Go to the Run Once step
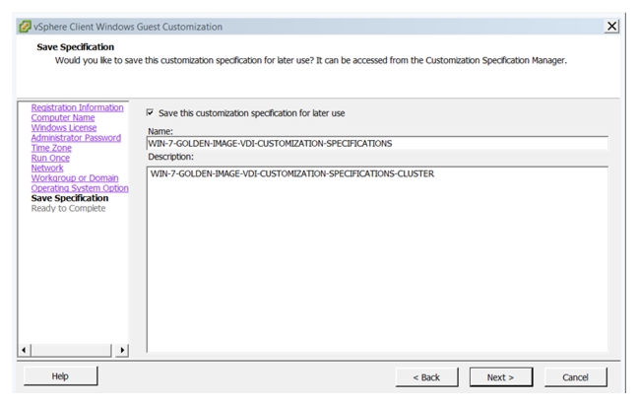Viewport: 639px width, 406px height. [50, 158]
